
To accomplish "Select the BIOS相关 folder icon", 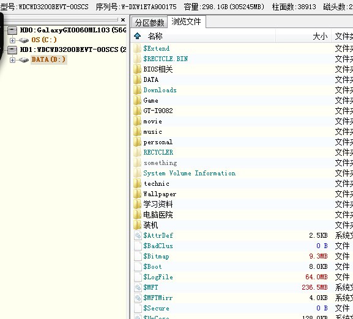I will (x=137, y=69).
